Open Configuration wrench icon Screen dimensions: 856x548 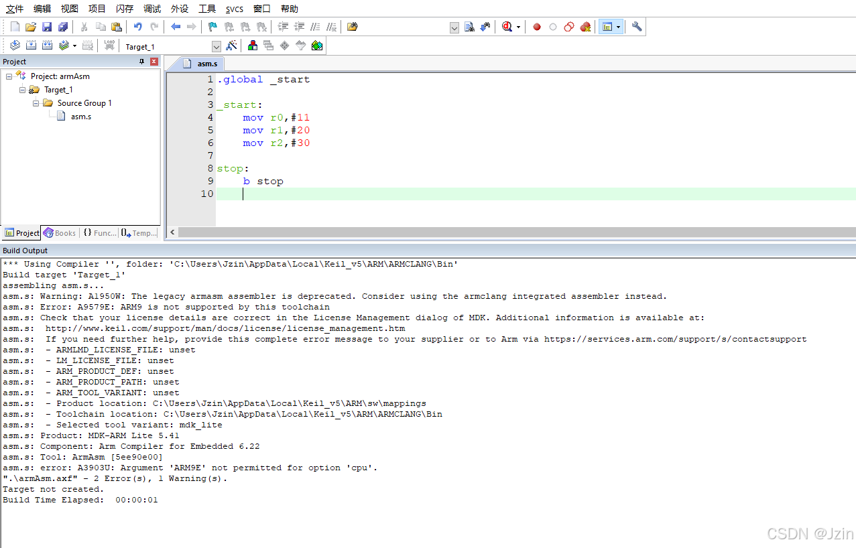[637, 27]
